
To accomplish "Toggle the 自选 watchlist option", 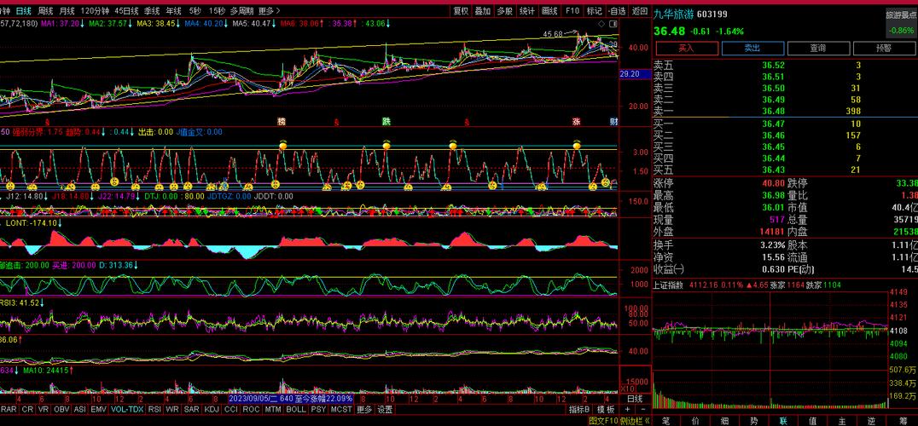I will (617, 10).
